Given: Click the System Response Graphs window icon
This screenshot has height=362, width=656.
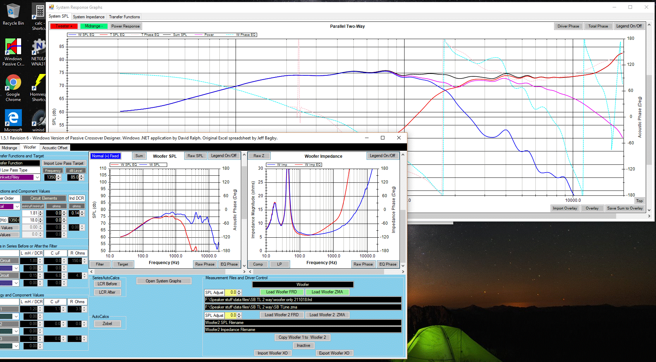Looking at the screenshot, I should (x=51, y=7).
